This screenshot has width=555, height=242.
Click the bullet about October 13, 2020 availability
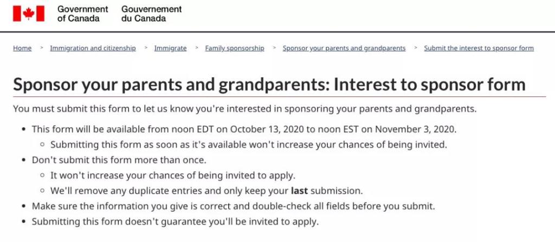click(244, 129)
